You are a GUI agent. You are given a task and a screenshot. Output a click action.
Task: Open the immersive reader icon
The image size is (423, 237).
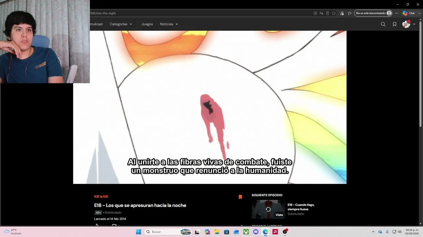pos(327,13)
